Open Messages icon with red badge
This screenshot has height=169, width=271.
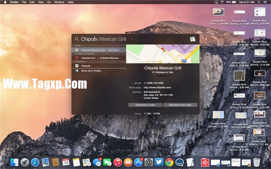pos(97,162)
